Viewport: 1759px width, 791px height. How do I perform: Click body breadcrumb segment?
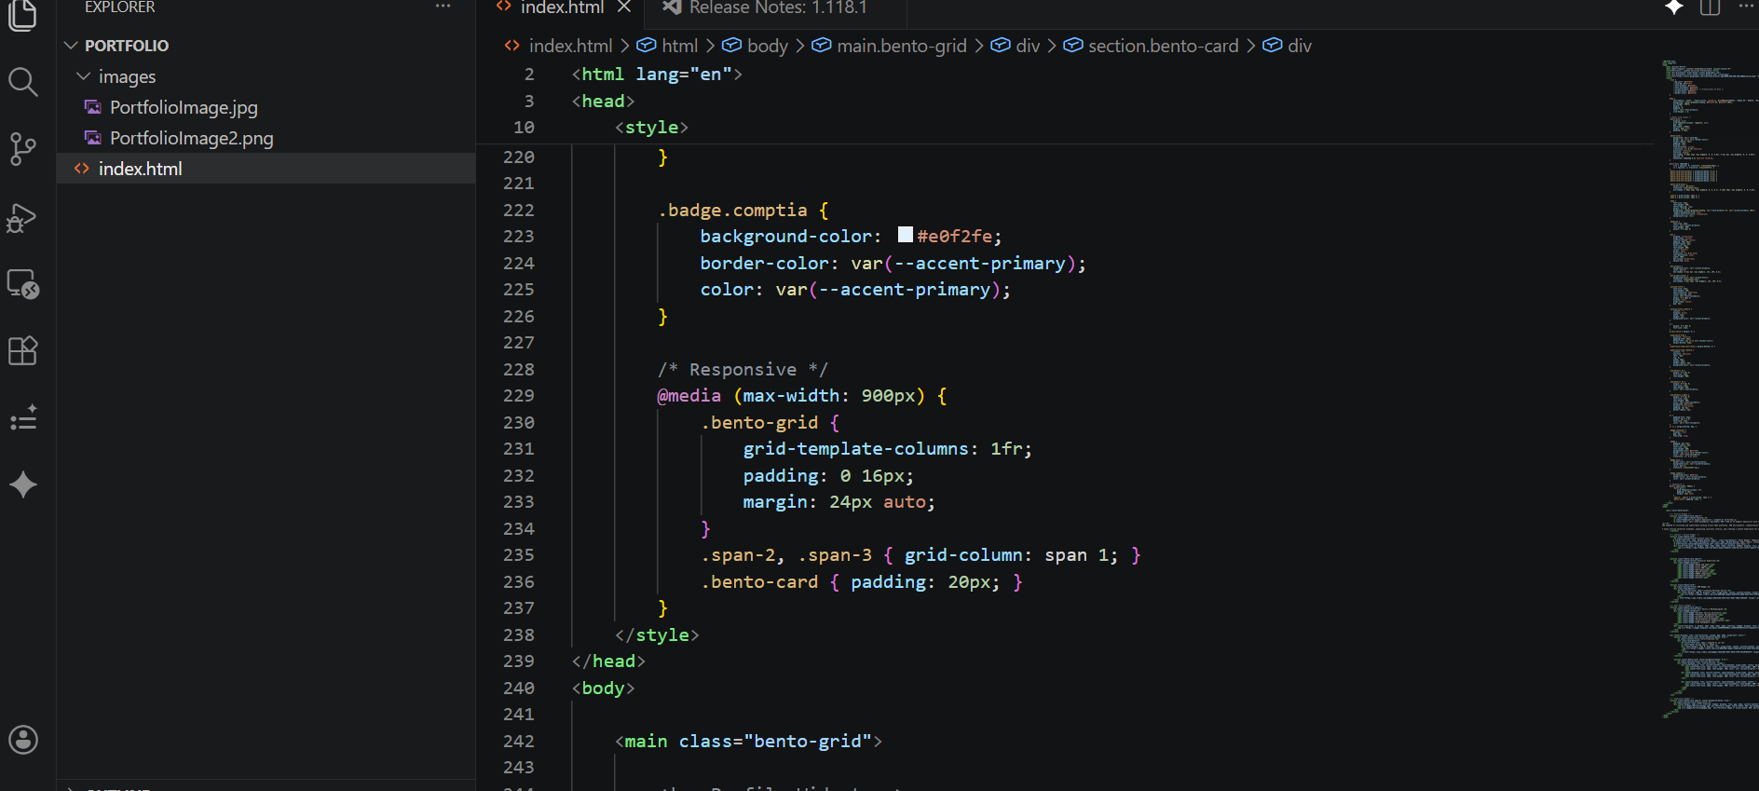click(x=767, y=46)
